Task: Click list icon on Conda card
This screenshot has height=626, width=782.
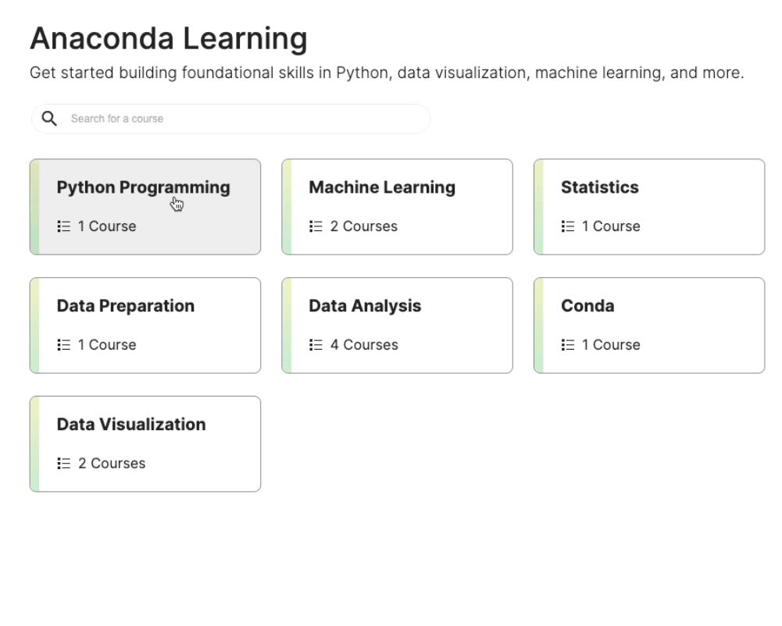Action: [x=568, y=345]
